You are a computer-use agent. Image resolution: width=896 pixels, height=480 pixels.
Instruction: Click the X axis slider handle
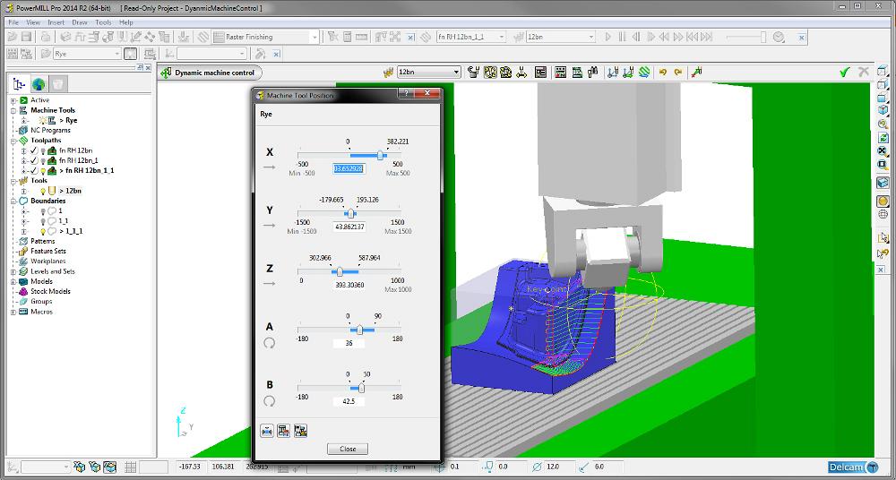[381, 155]
